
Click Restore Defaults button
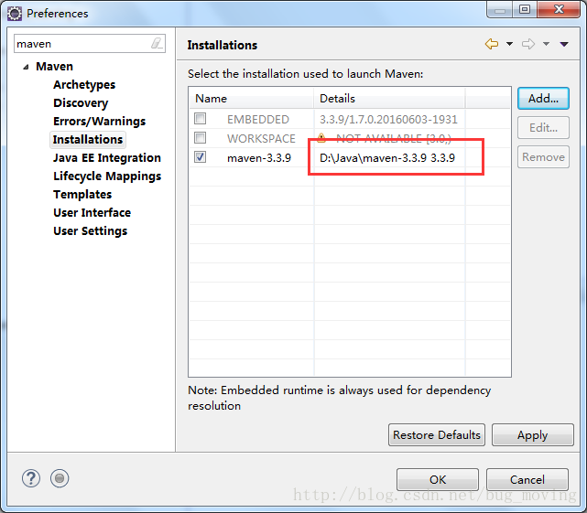point(437,435)
